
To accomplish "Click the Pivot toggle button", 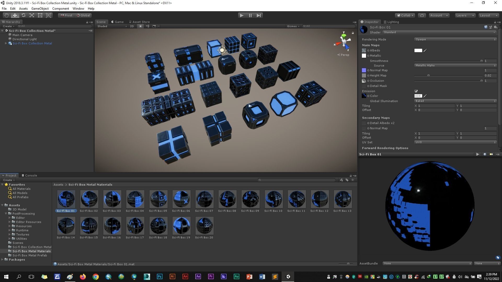I will click(x=66, y=15).
